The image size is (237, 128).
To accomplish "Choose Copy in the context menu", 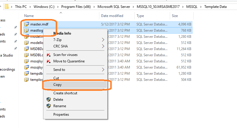I will pos(75,85).
